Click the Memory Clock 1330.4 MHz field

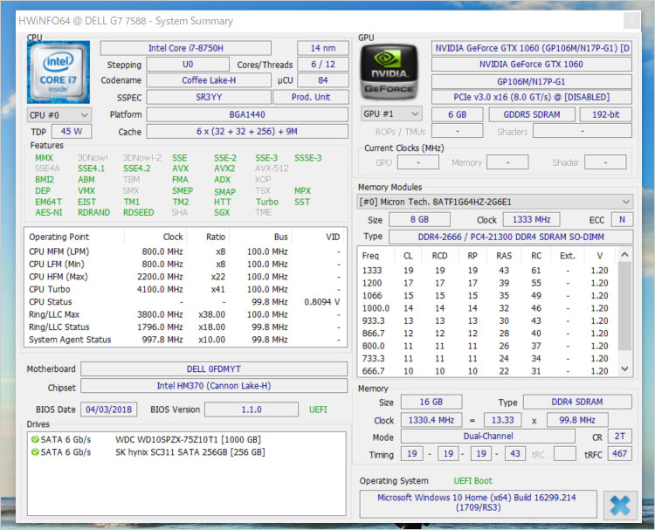pyautogui.click(x=431, y=420)
